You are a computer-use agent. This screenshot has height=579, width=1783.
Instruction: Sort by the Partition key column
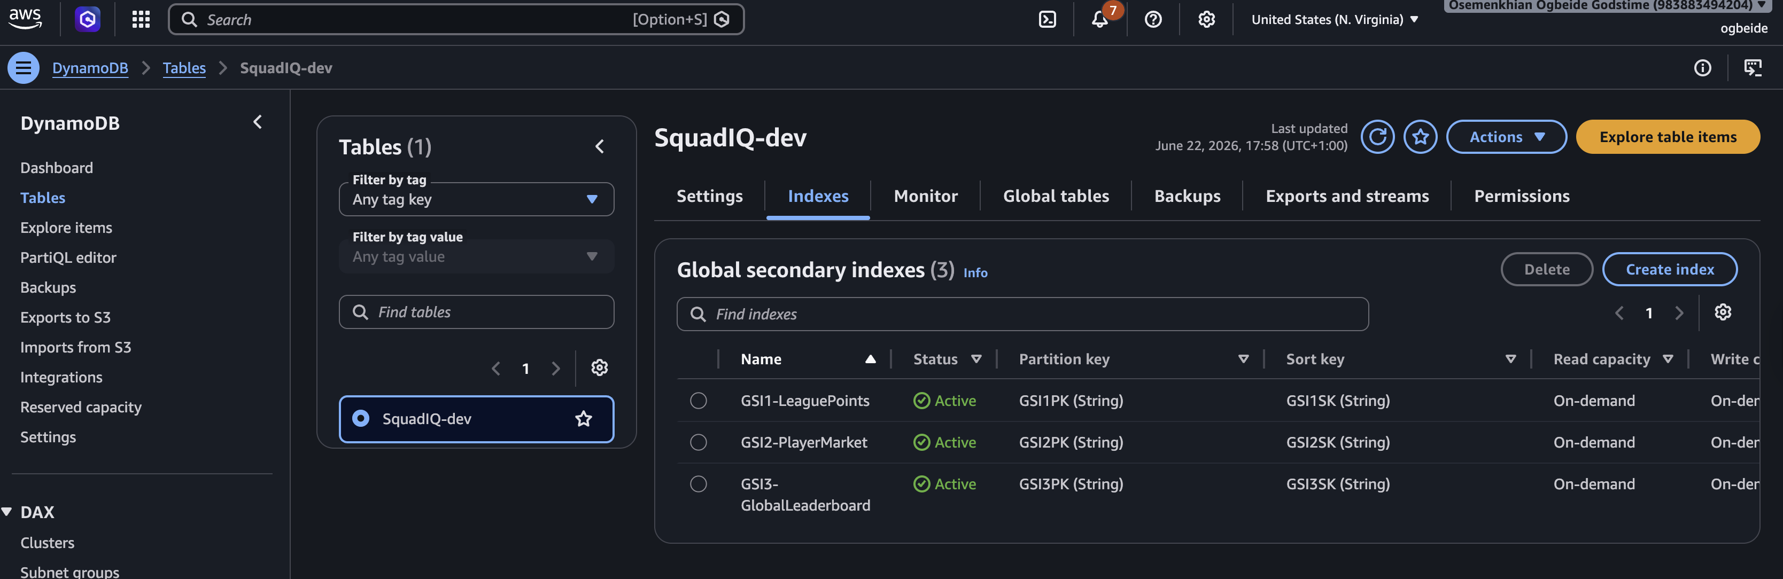[x=1243, y=359]
